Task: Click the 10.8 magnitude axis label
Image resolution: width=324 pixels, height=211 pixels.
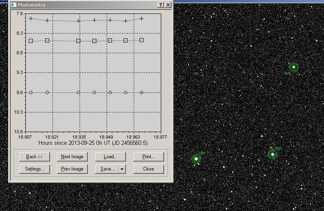Action: pos(18,131)
